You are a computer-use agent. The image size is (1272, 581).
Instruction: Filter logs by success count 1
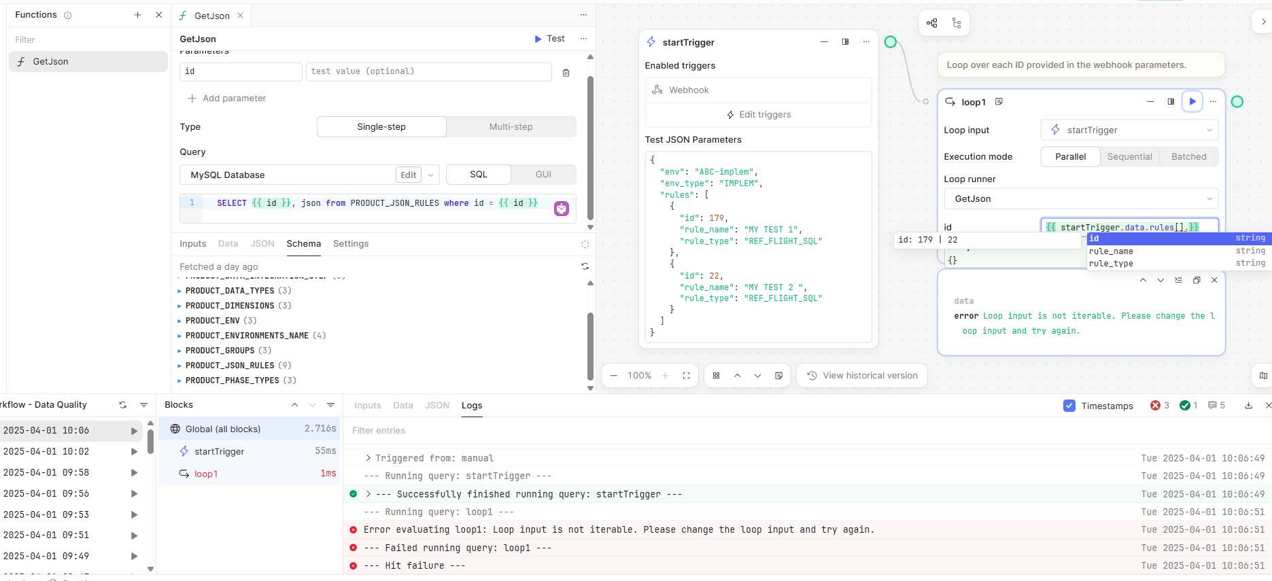(x=1188, y=406)
